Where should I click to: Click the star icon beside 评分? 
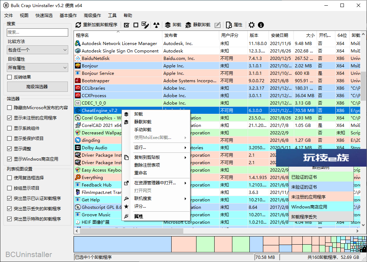click(126, 206)
